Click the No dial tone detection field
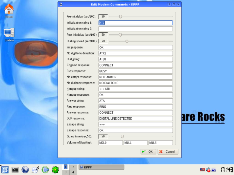This screenshot has width=234, height=175. [135, 53]
